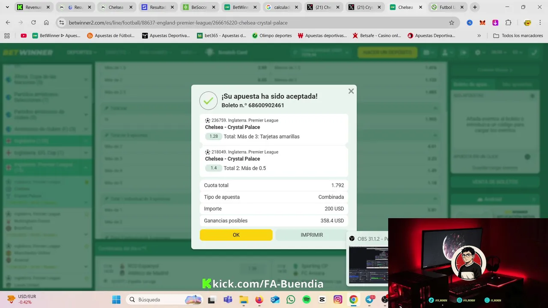Open the USD/EUR taskbar widget
The image size is (548, 308).
pos(21,299)
